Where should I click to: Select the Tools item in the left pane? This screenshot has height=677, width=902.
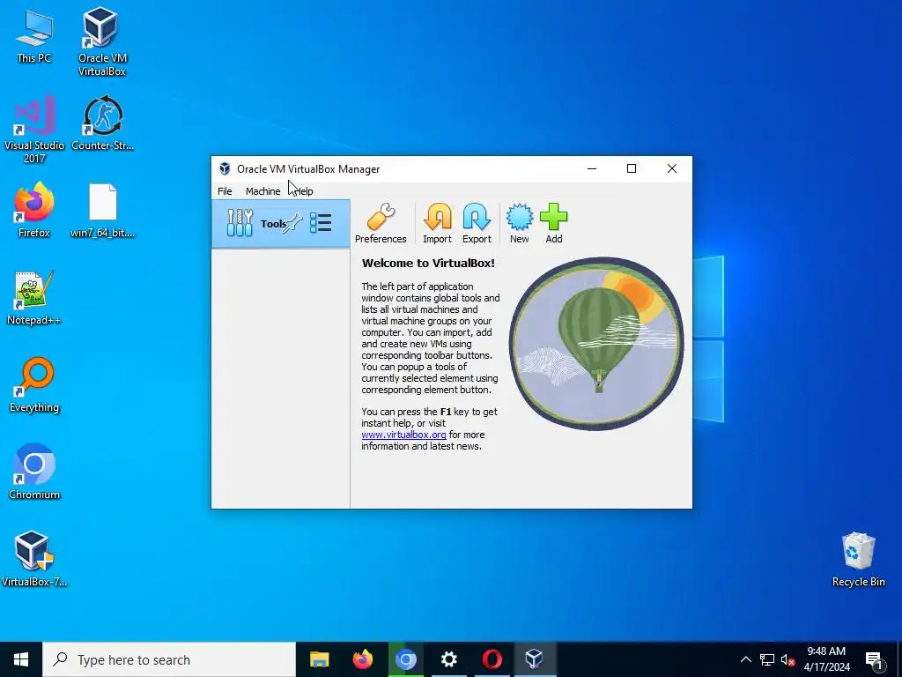click(x=281, y=223)
